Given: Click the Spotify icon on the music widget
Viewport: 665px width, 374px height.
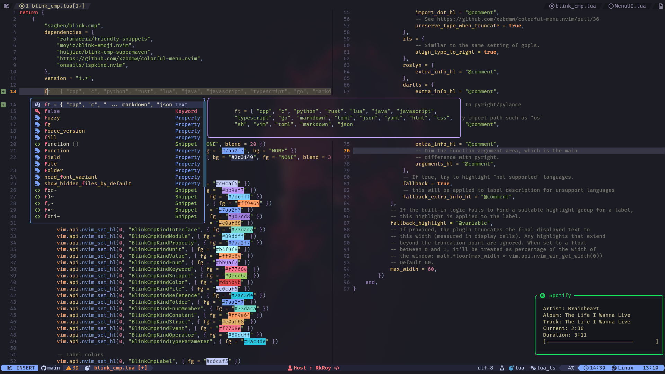Looking at the screenshot, I should pos(543,295).
